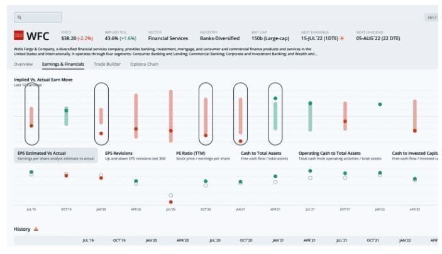Switch to the Trade Builder tab

click(107, 64)
